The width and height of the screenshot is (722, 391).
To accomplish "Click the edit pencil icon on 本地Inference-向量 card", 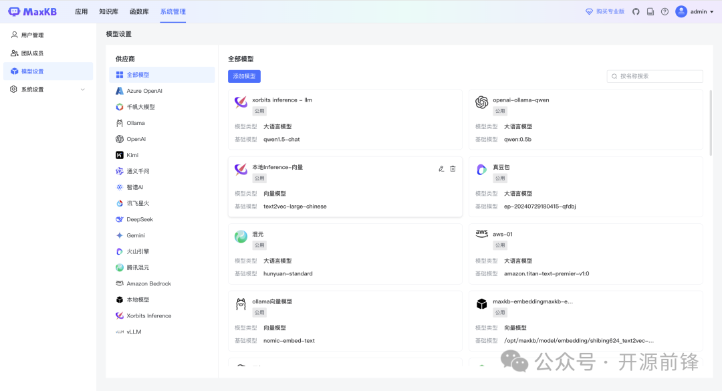I will click(441, 168).
